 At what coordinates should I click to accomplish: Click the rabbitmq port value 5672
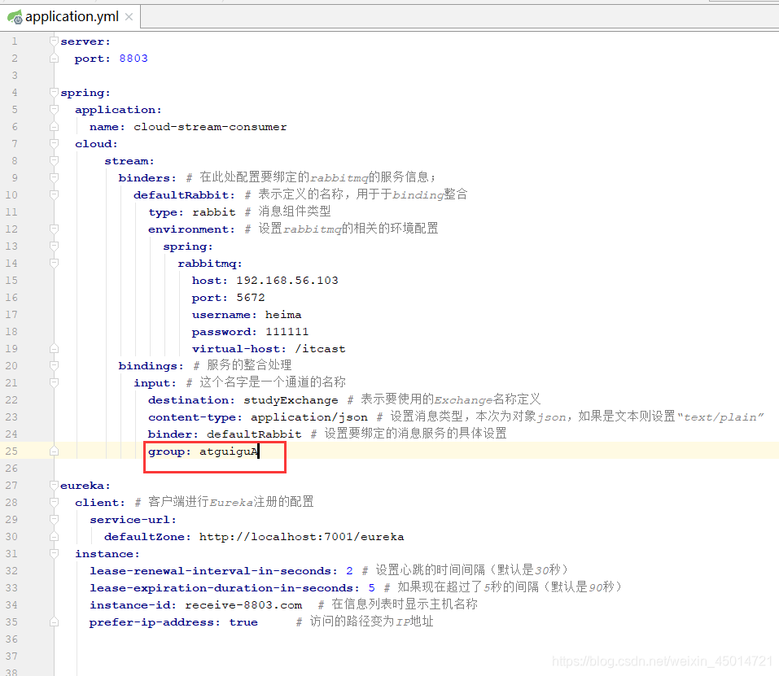pyautogui.click(x=251, y=298)
